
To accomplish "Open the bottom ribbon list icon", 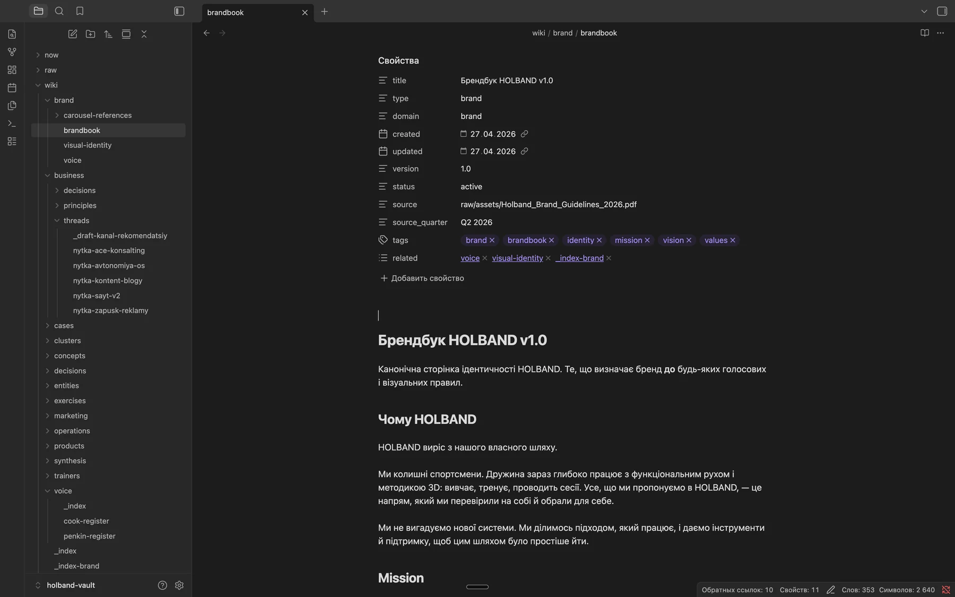I will point(12,141).
